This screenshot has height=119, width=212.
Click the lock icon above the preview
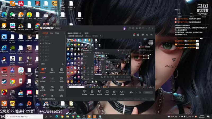point(138,35)
